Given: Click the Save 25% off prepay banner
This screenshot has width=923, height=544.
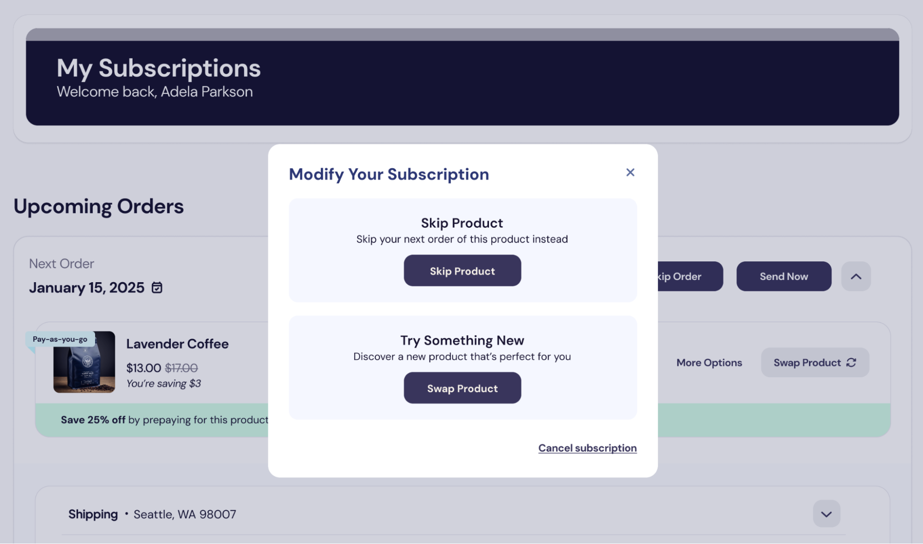Looking at the screenshot, I should 164,420.
